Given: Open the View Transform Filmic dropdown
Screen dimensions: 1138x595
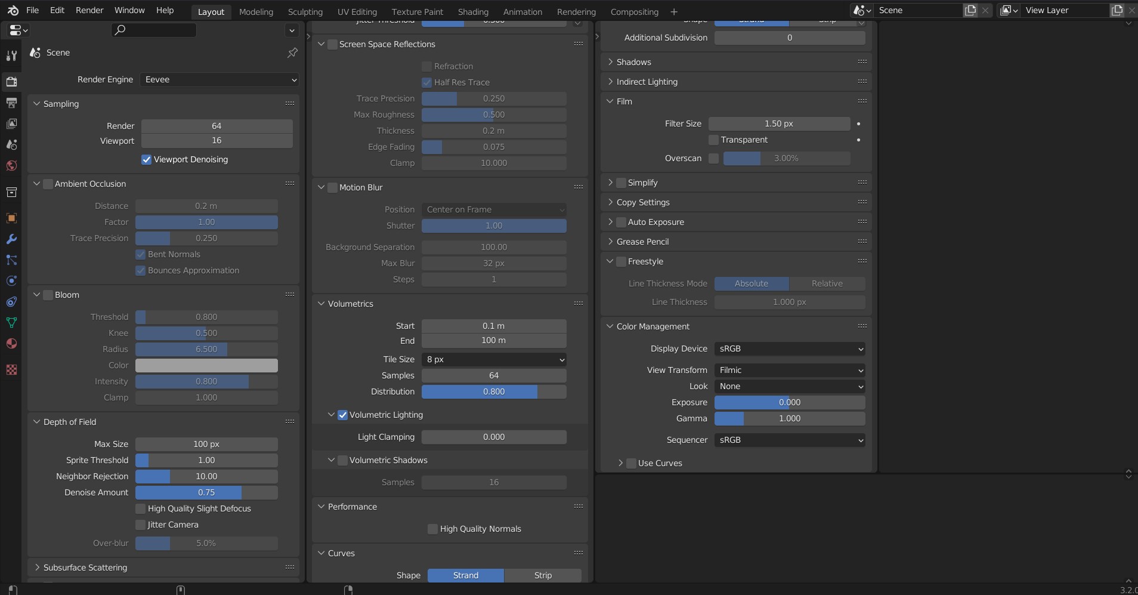Looking at the screenshot, I should 790,370.
